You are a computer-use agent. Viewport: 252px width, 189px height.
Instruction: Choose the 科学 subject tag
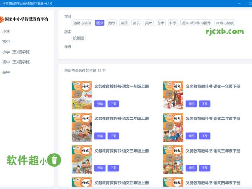tap(173, 23)
